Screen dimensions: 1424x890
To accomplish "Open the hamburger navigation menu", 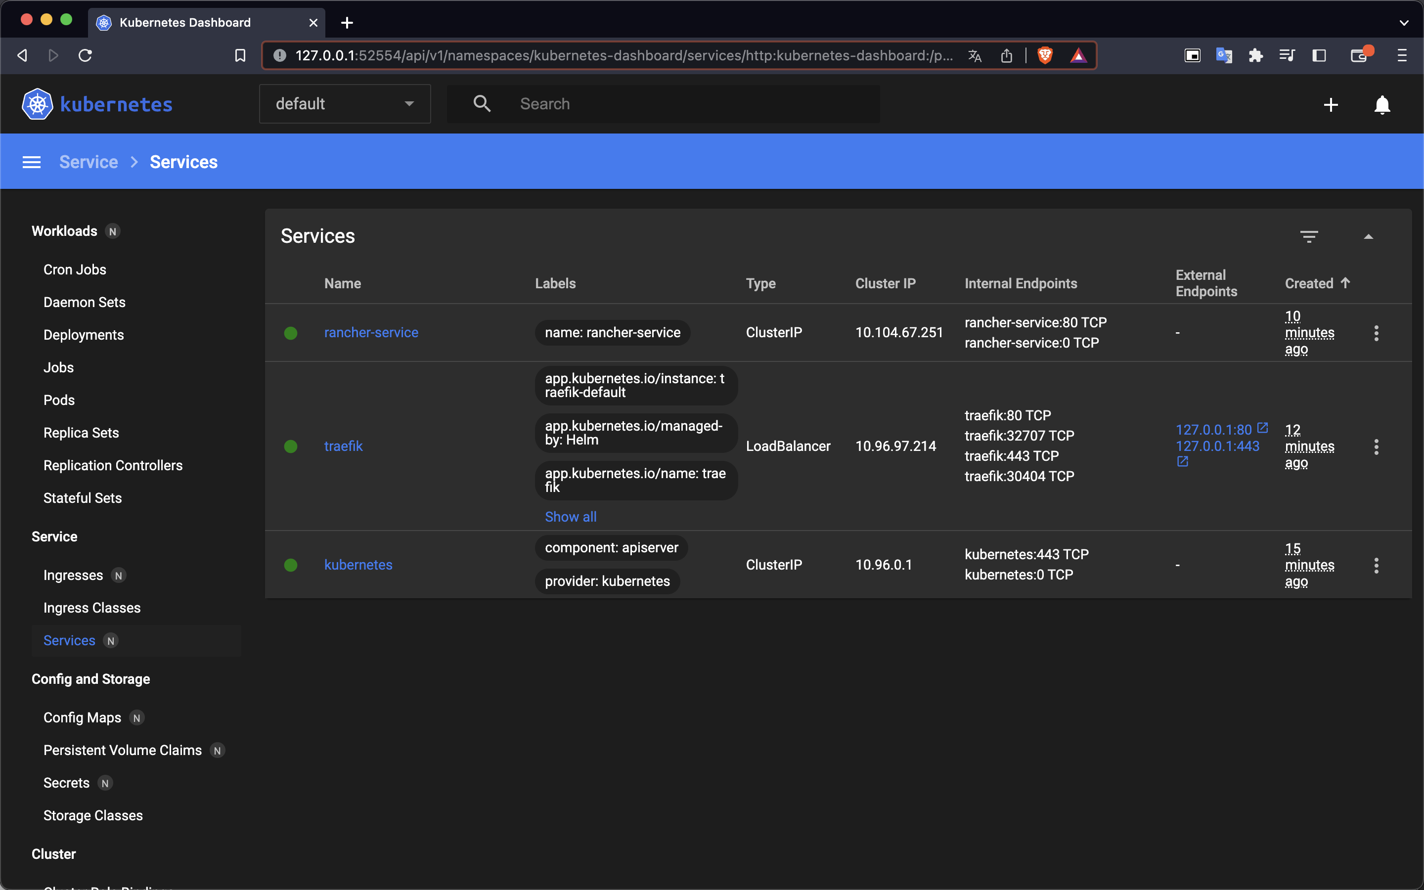I will click(x=32, y=162).
